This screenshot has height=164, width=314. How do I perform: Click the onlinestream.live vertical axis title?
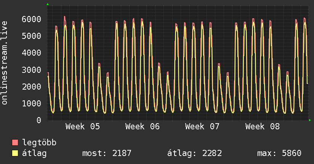click(5, 63)
